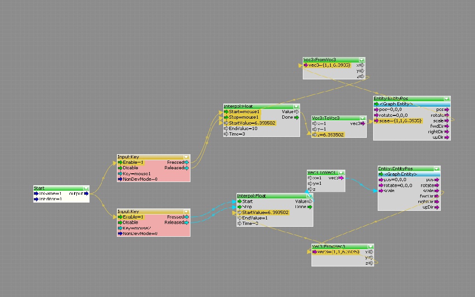Screen dimensions: 475x297
Task: Open dropdown on Input:Key node with Key=mouse2
Action: click(x=186, y=212)
